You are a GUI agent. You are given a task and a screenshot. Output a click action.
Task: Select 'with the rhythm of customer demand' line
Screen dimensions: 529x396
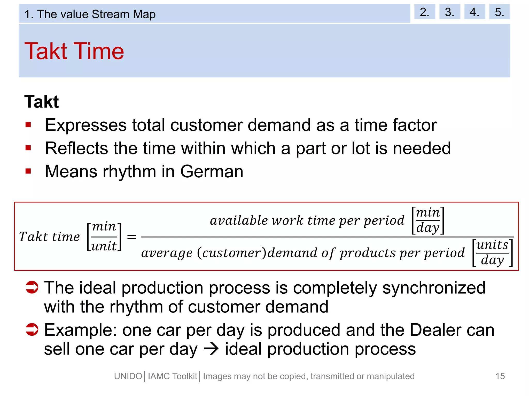tap(186, 307)
